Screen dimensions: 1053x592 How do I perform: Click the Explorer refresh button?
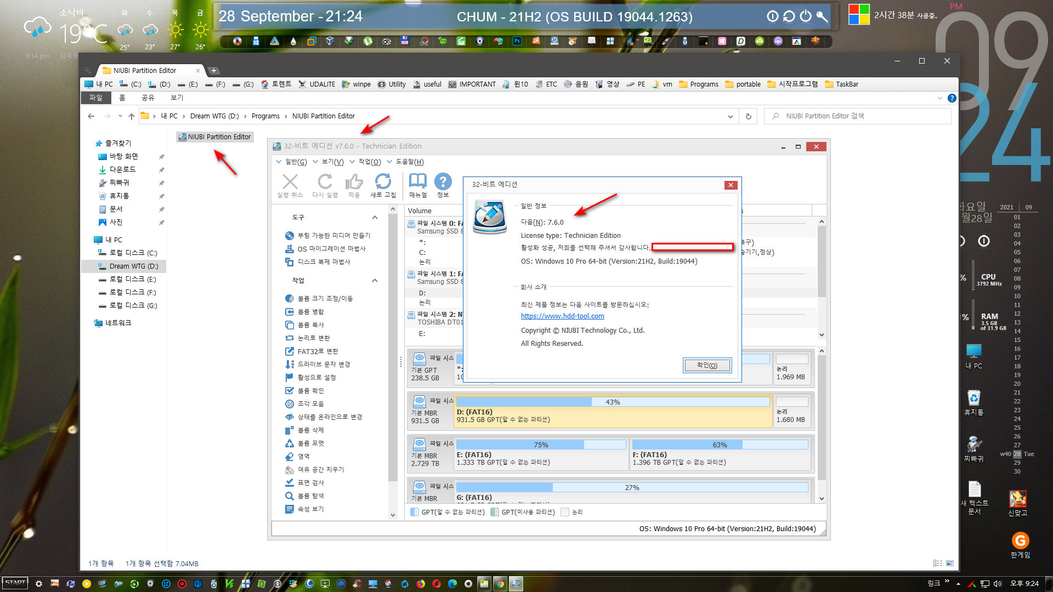(748, 116)
